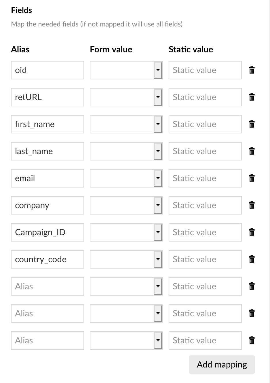The height and width of the screenshot is (383, 270).
Task: Open the Form value dropdown for country_code
Action: pyautogui.click(x=158, y=259)
